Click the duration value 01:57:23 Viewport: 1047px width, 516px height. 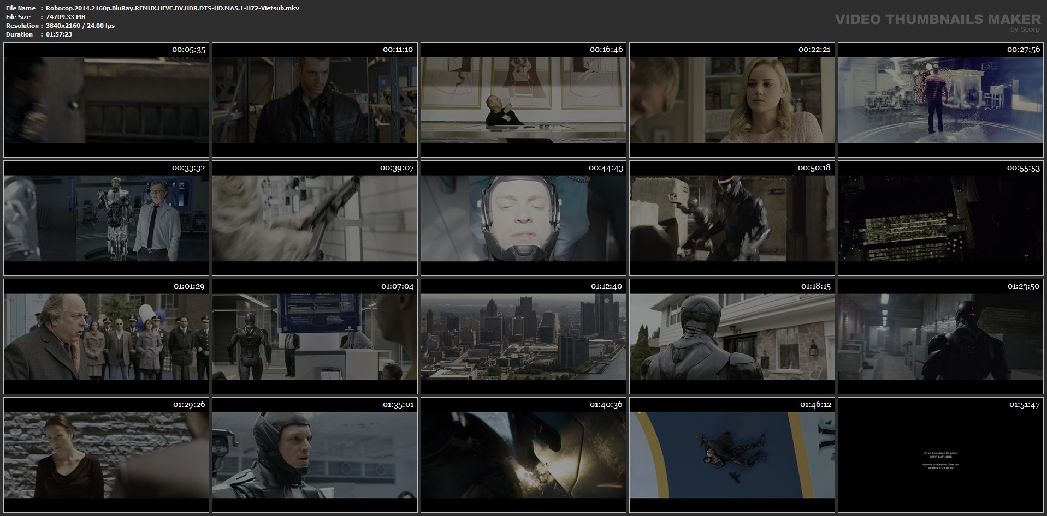(59, 34)
